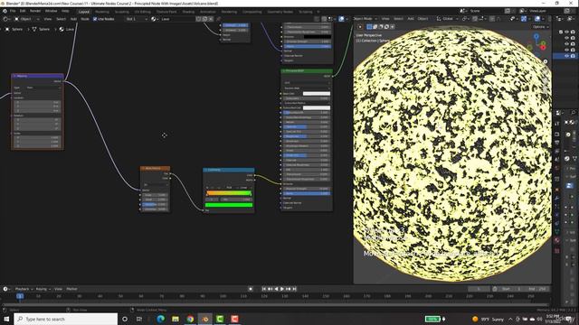Open the Slot 1 material slot dropdown
The width and height of the screenshot is (579, 325).
point(137,19)
